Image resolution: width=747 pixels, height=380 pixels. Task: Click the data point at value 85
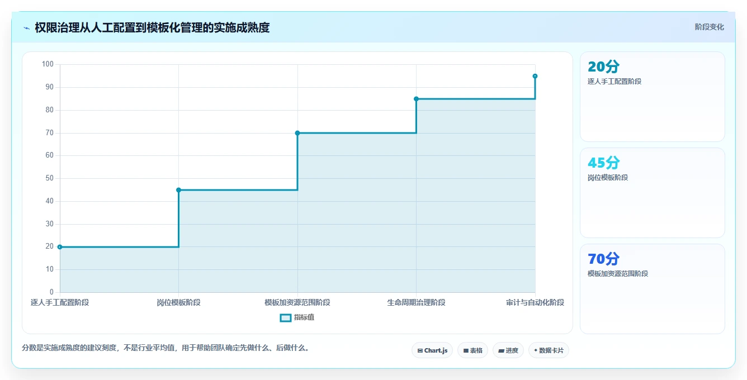(416, 99)
